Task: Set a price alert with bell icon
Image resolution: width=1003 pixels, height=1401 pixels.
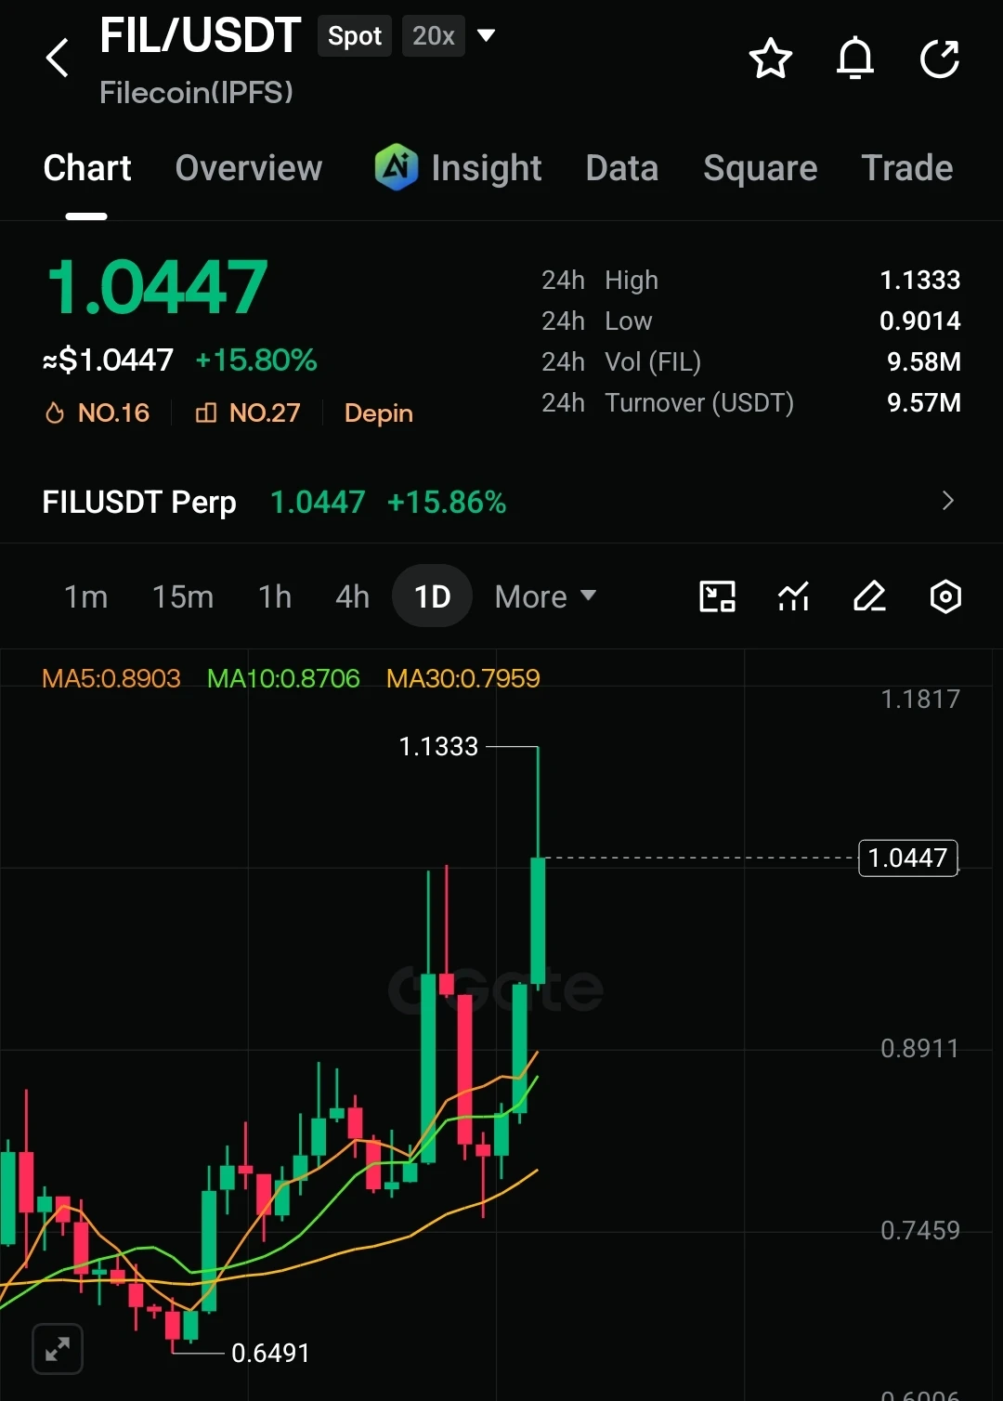Action: coord(855,59)
